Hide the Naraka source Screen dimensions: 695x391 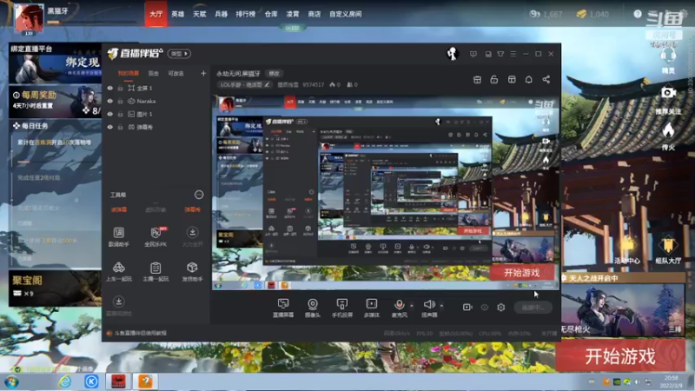(110, 101)
